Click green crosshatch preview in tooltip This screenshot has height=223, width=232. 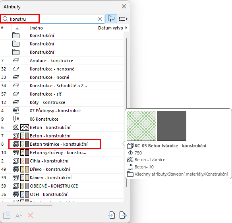141,126
